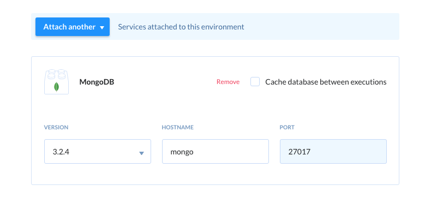The width and height of the screenshot is (431, 203).
Task: Click Services attached to this environment text
Action: pos(181,27)
